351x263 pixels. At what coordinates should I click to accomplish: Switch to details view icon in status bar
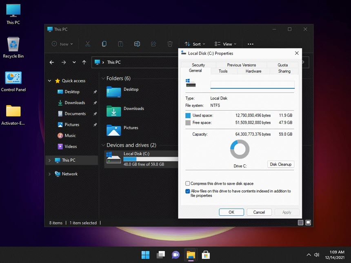tap(301, 223)
